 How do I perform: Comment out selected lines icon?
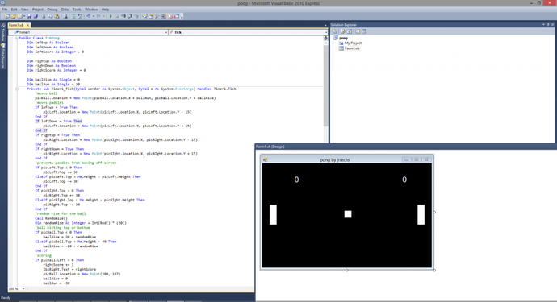tap(74, 16)
